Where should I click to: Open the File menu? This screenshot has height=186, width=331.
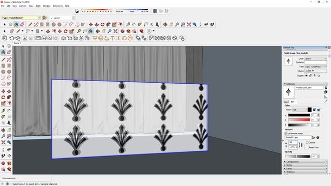pyautogui.click(x=3, y=6)
